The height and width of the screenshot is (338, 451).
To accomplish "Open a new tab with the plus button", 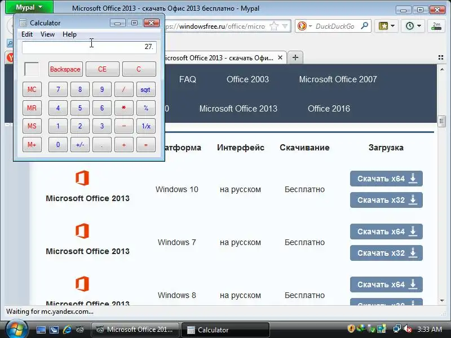I will click(x=295, y=57).
